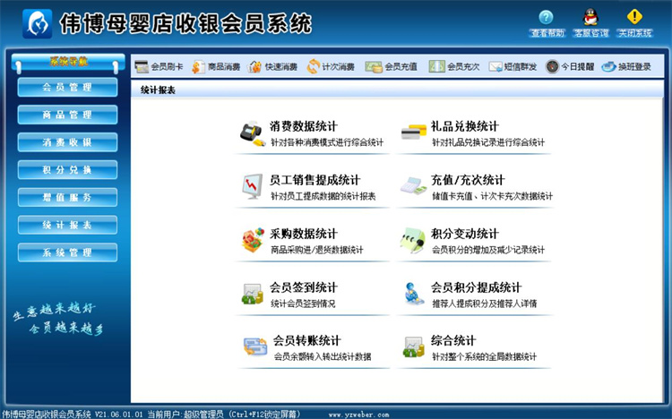Click description 商品采购进/退货数据统计
Viewport: 672px width, 419px height.
pyautogui.click(x=316, y=250)
